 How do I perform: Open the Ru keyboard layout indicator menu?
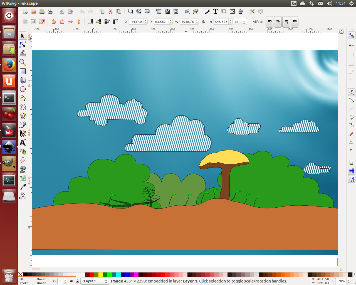tap(294, 3)
